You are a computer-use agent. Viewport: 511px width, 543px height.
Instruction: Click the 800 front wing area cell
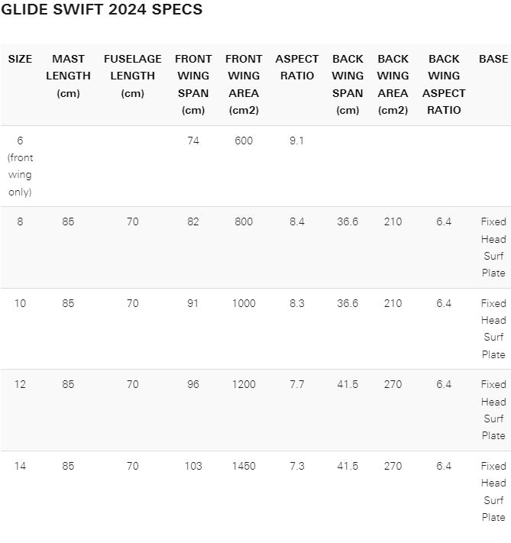(244, 221)
